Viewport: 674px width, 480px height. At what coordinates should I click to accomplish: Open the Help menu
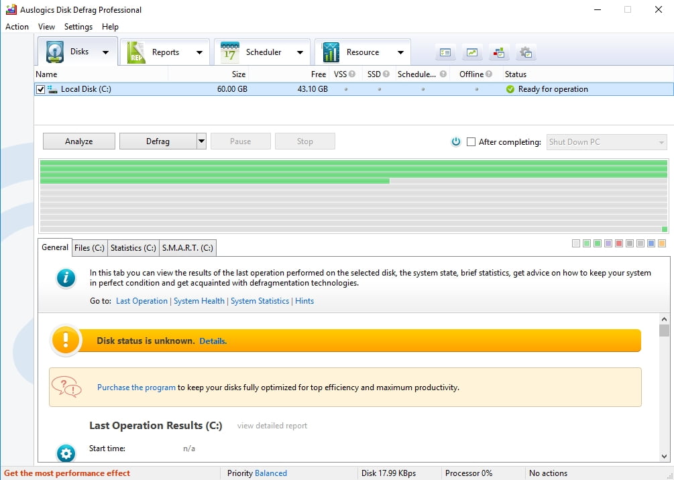110,27
